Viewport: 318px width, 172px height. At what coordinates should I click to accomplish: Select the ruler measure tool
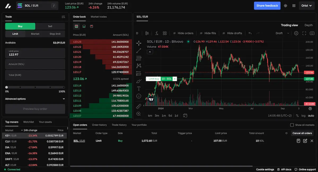click(x=139, y=106)
